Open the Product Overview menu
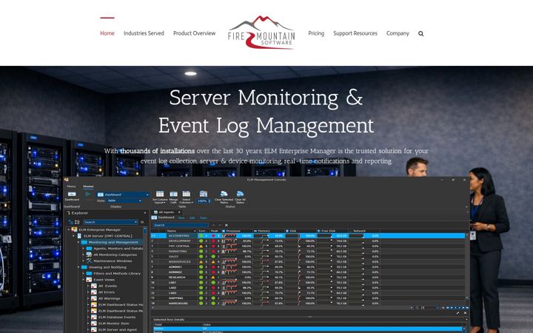 point(195,33)
